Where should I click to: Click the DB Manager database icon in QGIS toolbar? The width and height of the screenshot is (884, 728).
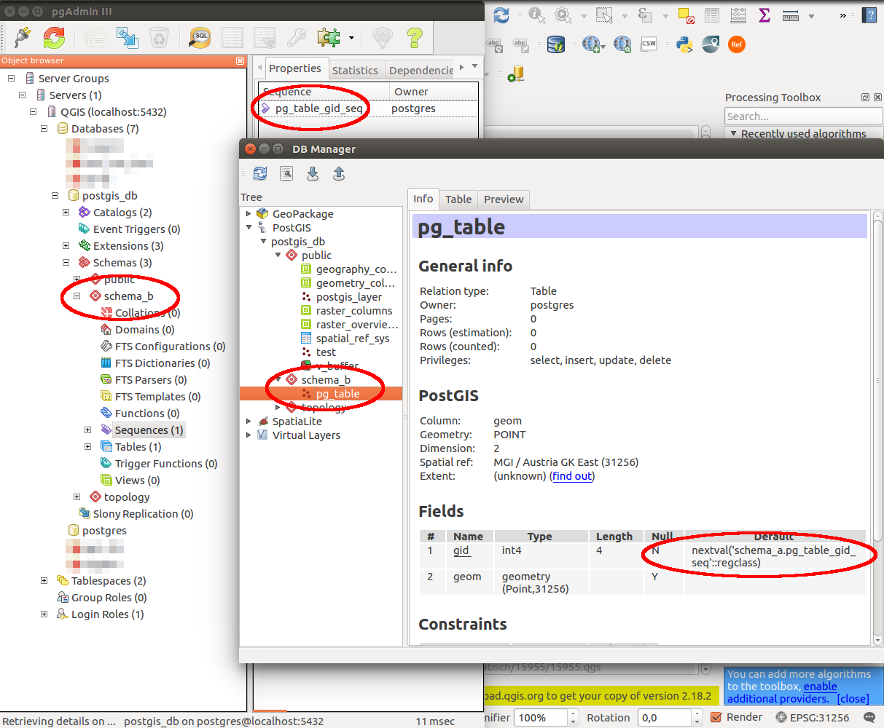(x=556, y=44)
